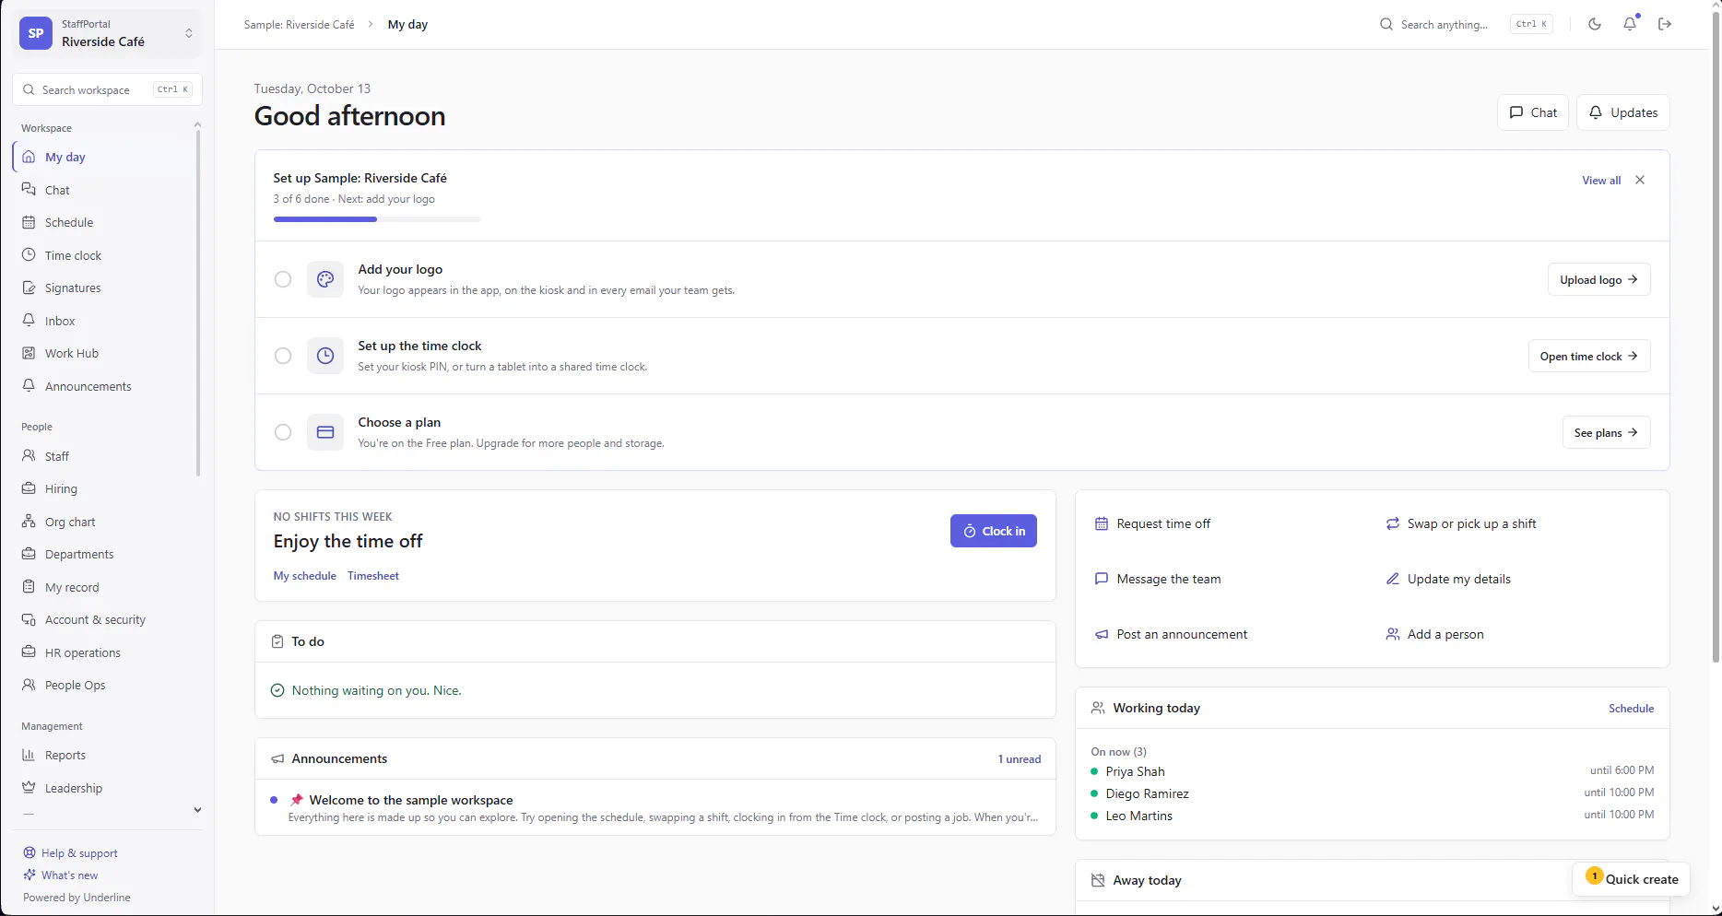This screenshot has width=1722, height=916.
Task: Open the Chat button near greeting
Action: tap(1533, 112)
